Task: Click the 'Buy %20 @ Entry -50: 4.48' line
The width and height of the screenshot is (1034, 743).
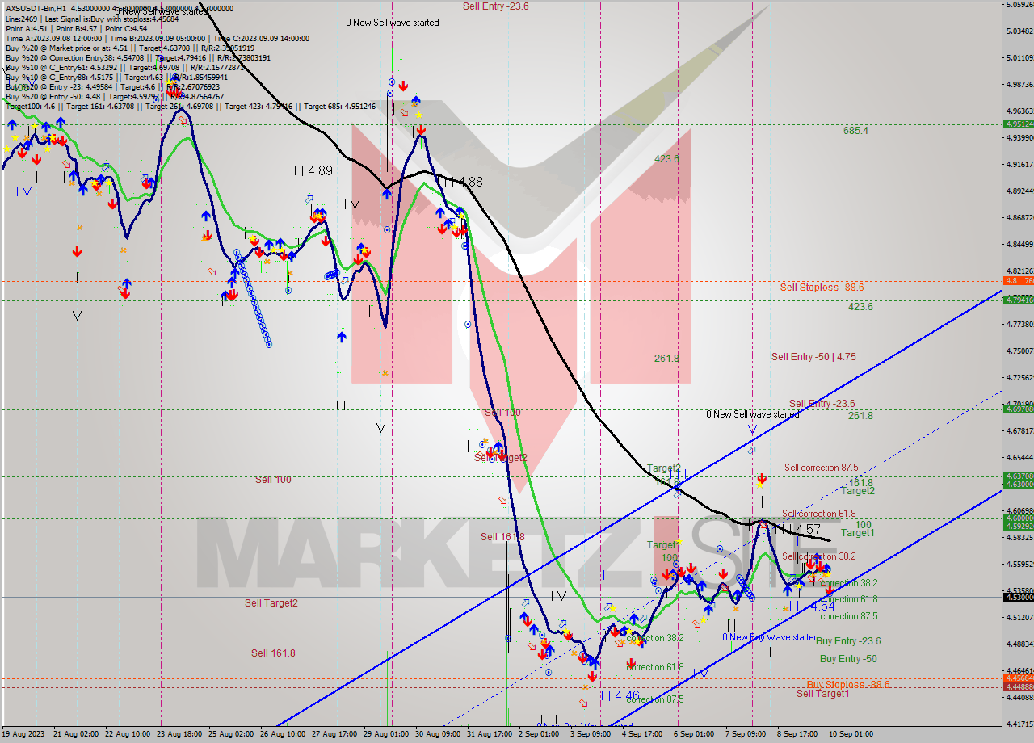Action: [x=115, y=96]
